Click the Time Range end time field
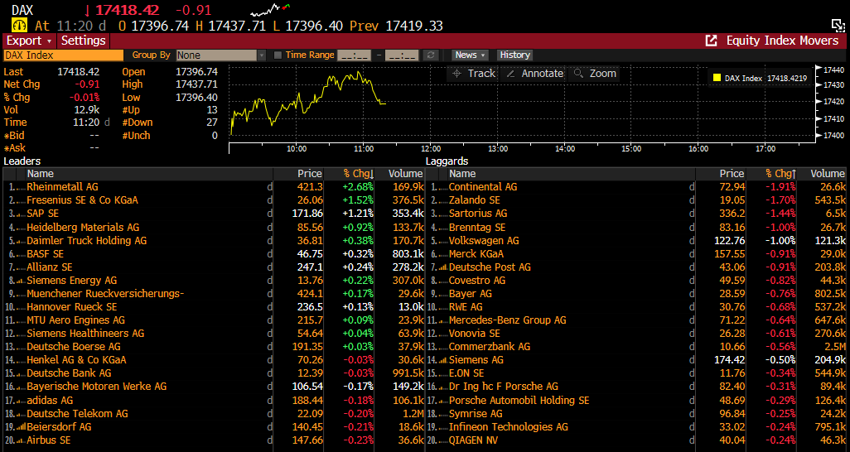Screen dimensions: 850x452 coord(402,55)
